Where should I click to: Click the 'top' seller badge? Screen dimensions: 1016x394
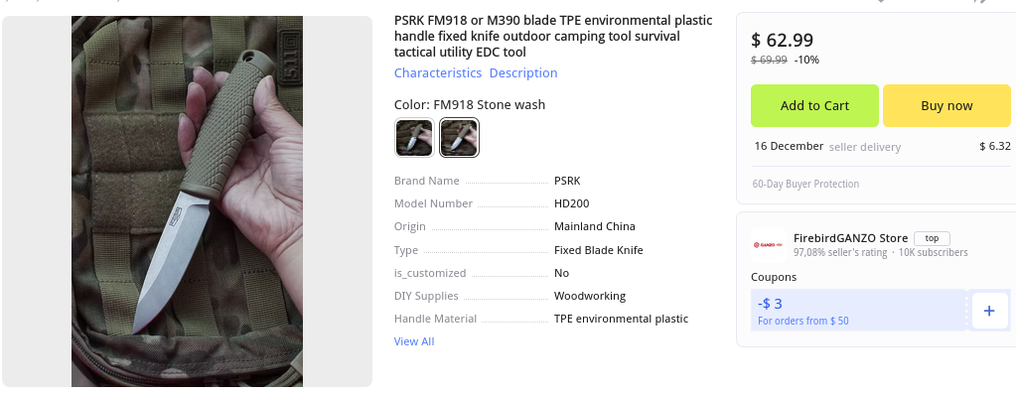(x=932, y=238)
